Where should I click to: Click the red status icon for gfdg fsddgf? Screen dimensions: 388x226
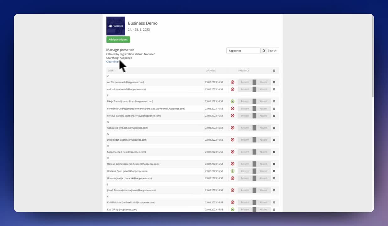pos(233,140)
